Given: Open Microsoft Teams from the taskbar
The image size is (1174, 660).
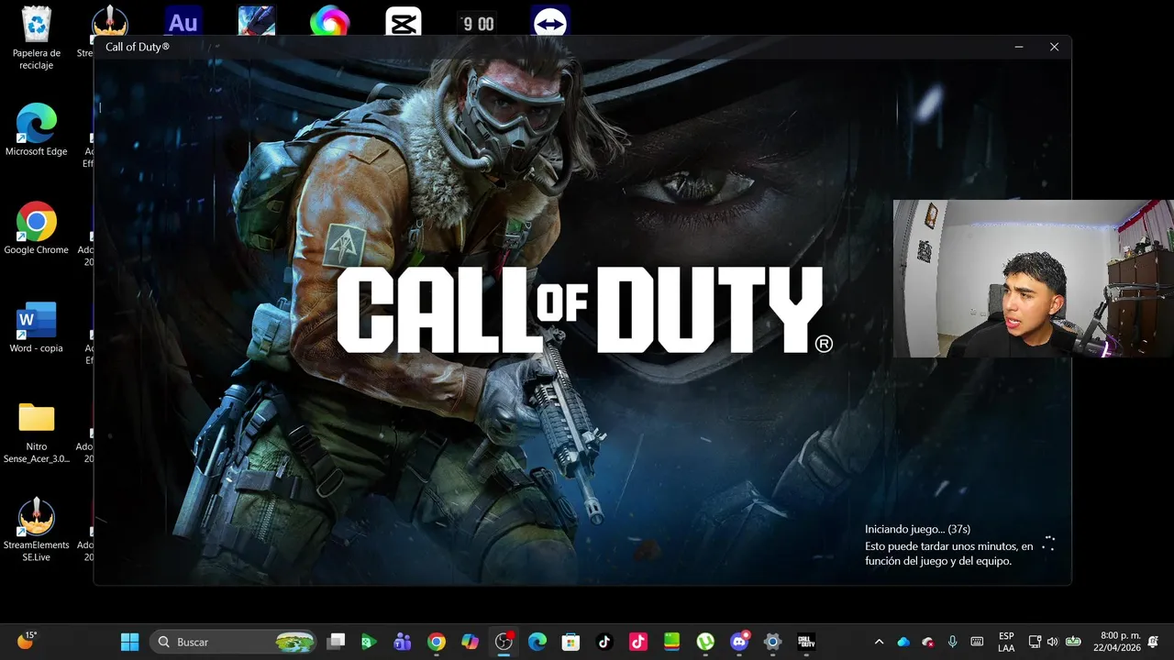Looking at the screenshot, I should 402,642.
